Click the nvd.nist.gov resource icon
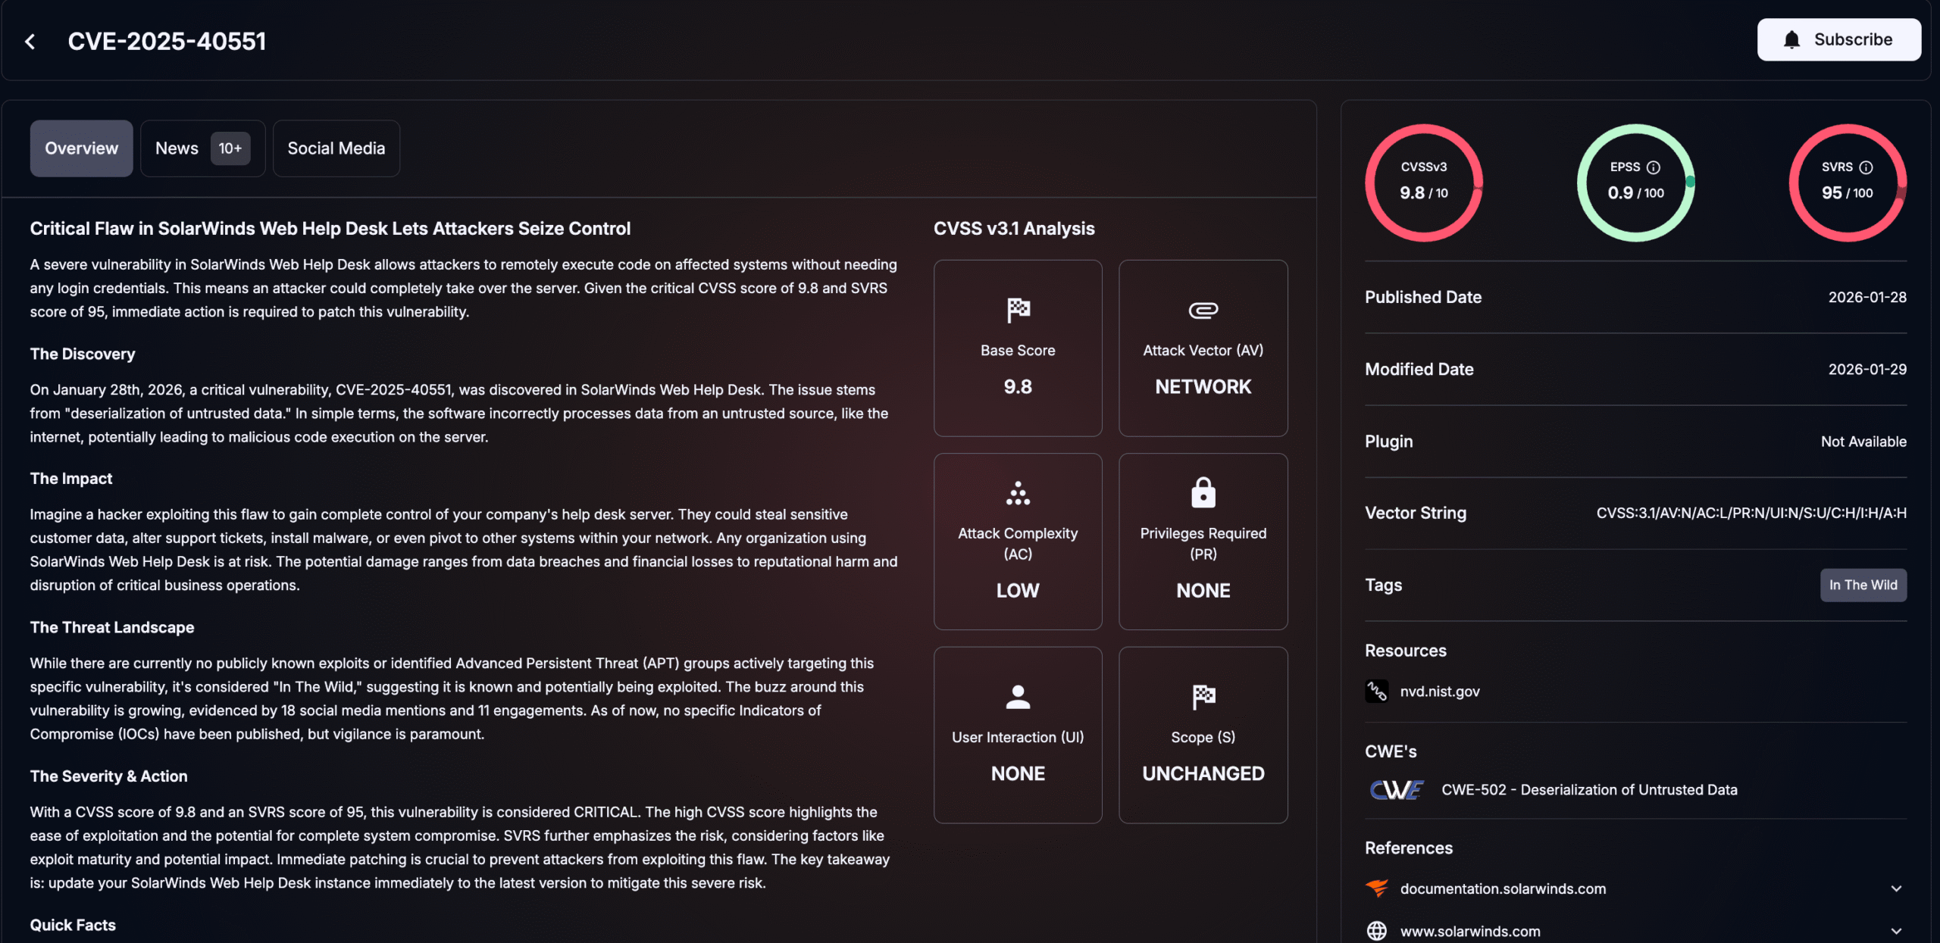The width and height of the screenshot is (1940, 943). [1378, 690]
